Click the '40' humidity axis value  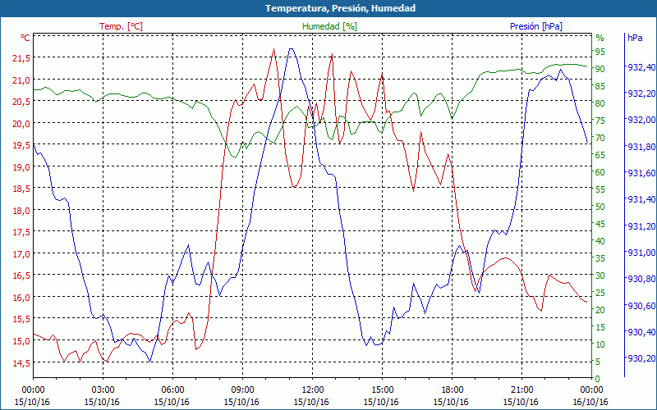600,241
